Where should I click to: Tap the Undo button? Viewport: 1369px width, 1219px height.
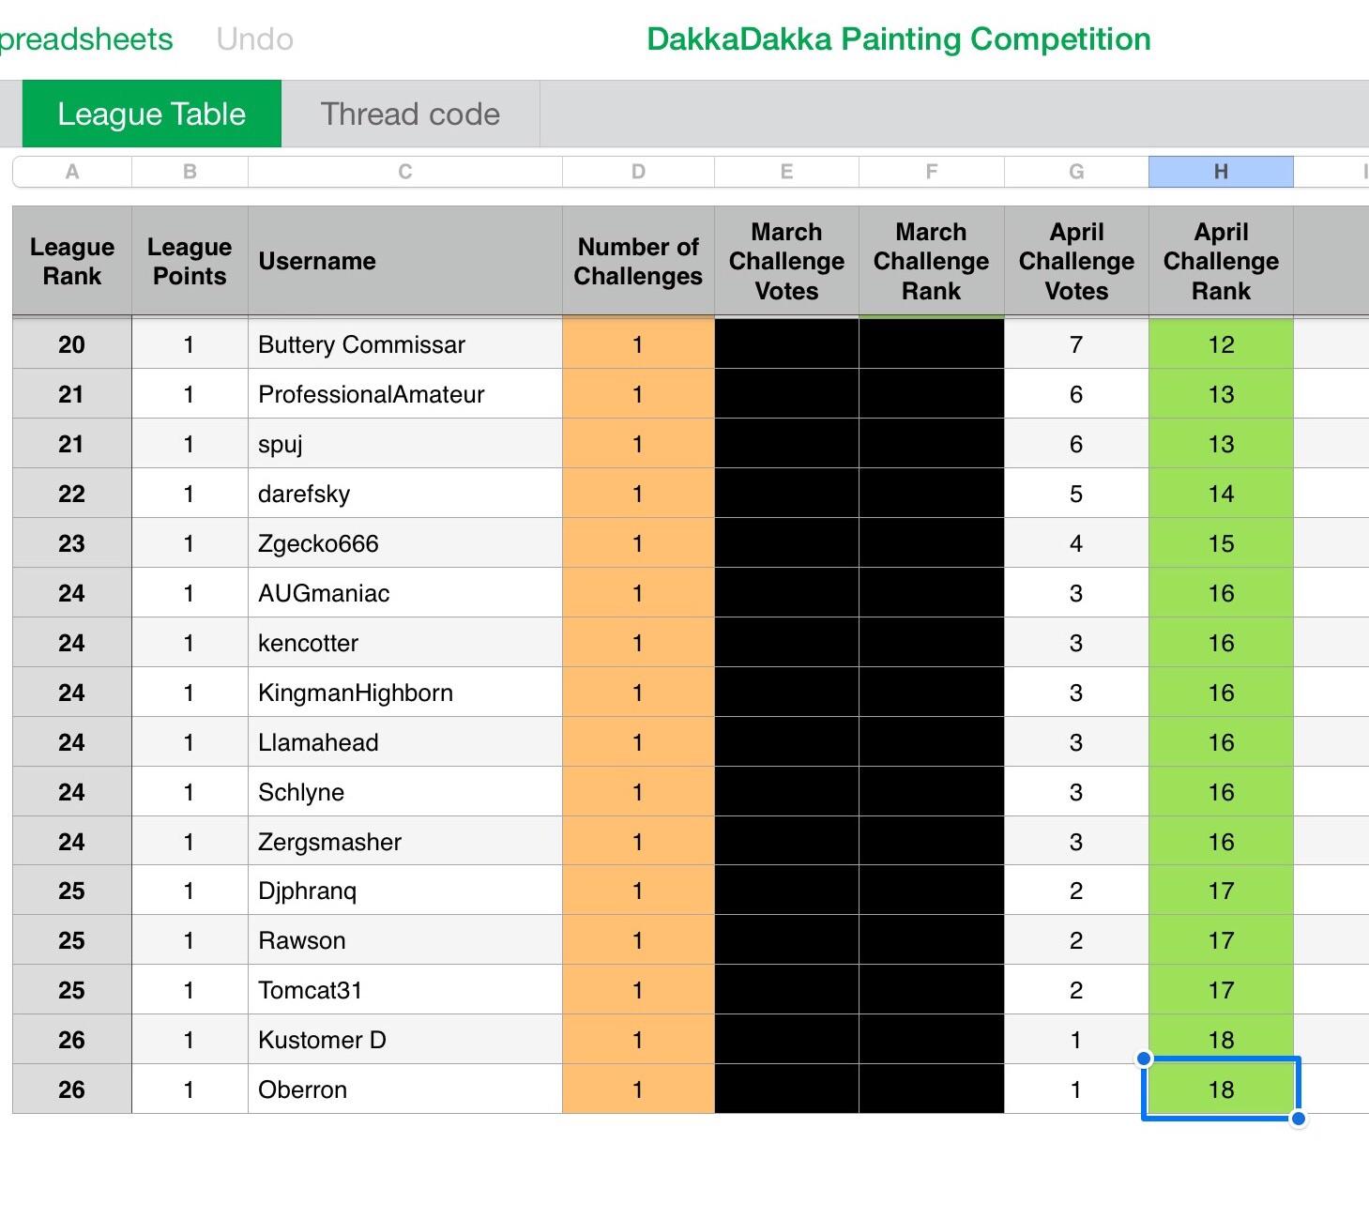pyautogui.click(x=254, y=39)
